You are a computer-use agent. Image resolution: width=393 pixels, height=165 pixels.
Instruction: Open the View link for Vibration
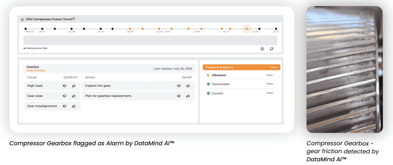pos(269,75)
